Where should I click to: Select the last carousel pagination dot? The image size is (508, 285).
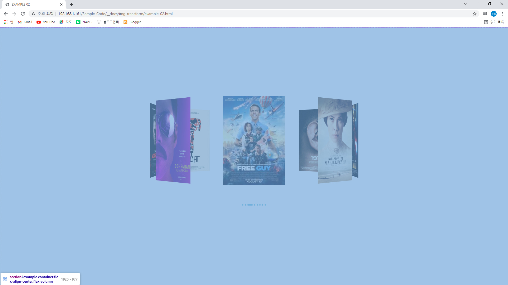(265, 205)
